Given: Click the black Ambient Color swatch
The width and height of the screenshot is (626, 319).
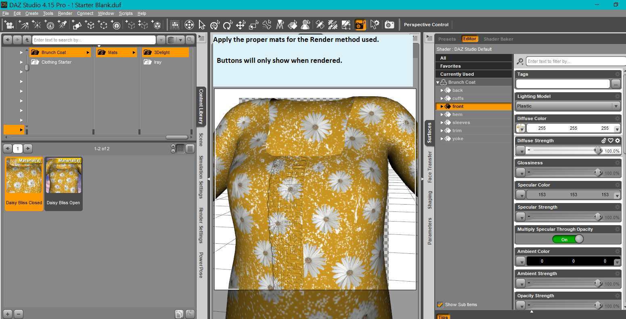Looking at the screenshot, I should [573, 261].
